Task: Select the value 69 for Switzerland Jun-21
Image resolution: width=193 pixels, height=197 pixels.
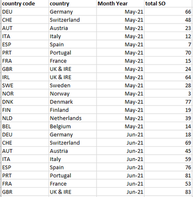Action: pos(168,143)
